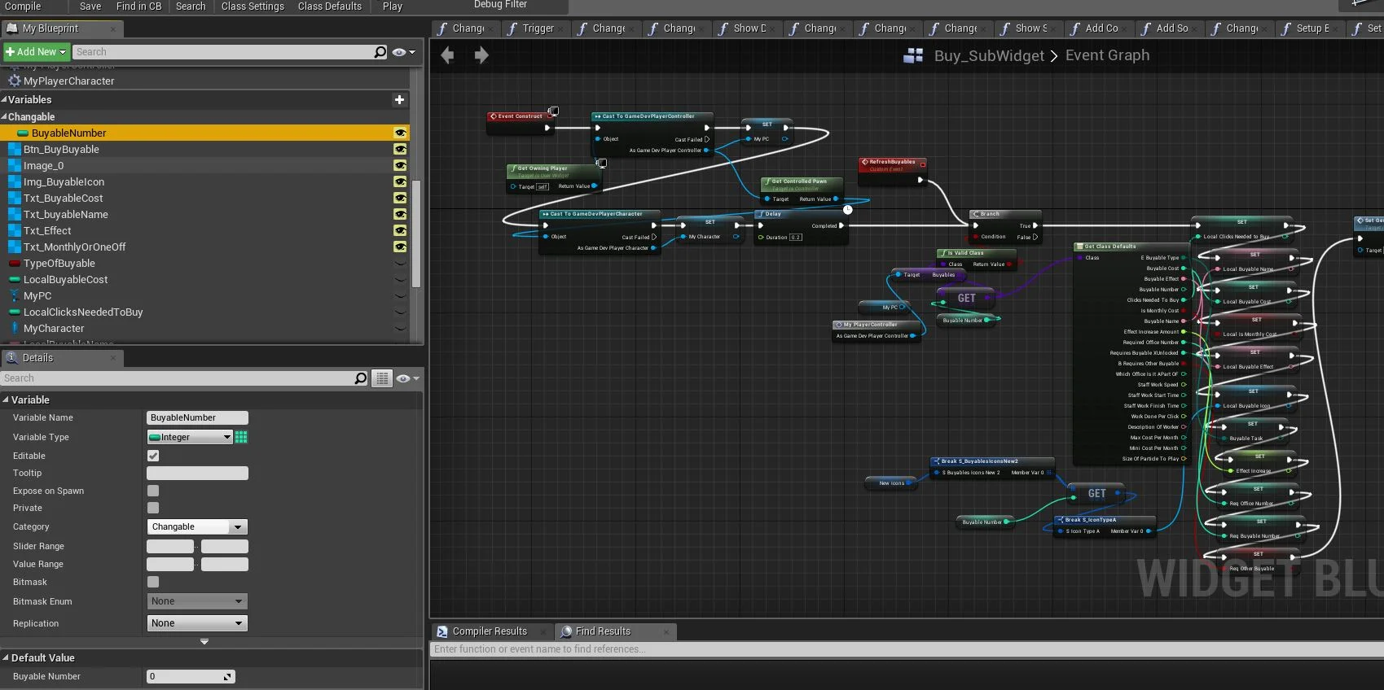Open Class Settings from the toolbar
The height and width of the screenshot is (690, 1384).
[253, 7]
